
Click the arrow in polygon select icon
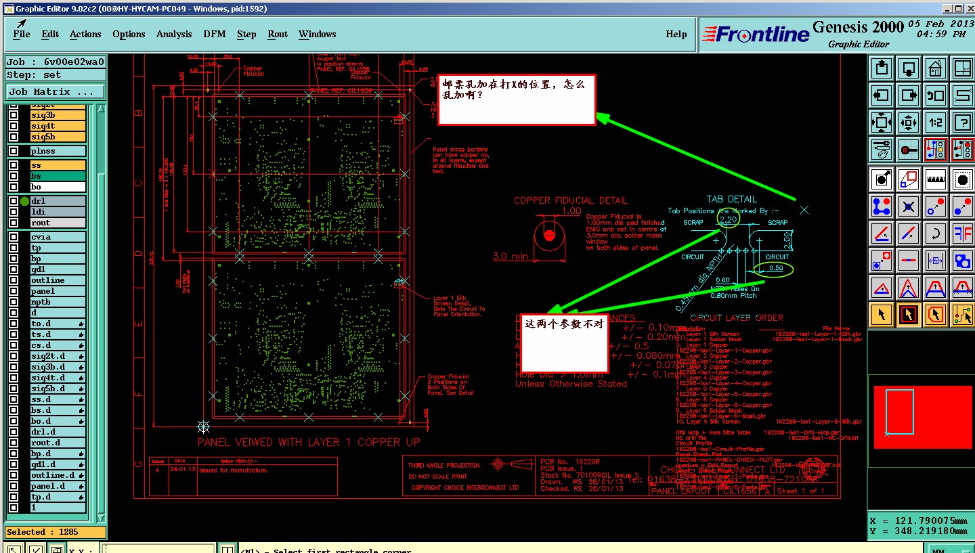coord(935,315)
